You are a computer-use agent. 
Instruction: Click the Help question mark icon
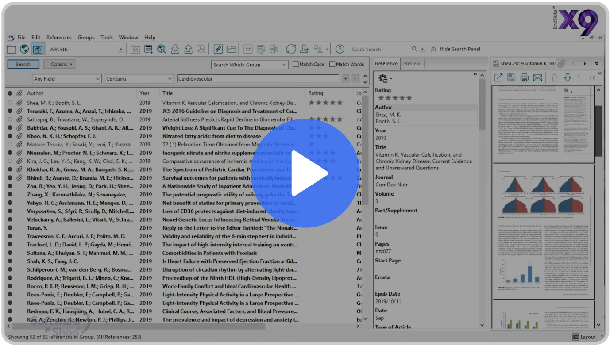[340, 49]
